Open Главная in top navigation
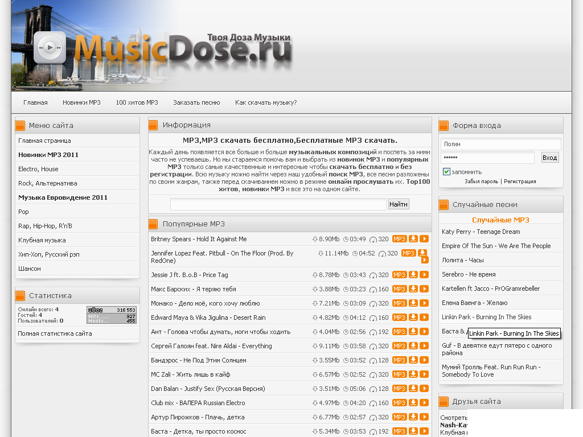Image resolution: width=583 pixels, height=437 pixels. click(x=35, y=102)
